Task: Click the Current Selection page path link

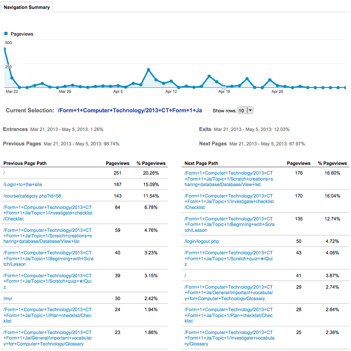Action: [x=129, y=111]
